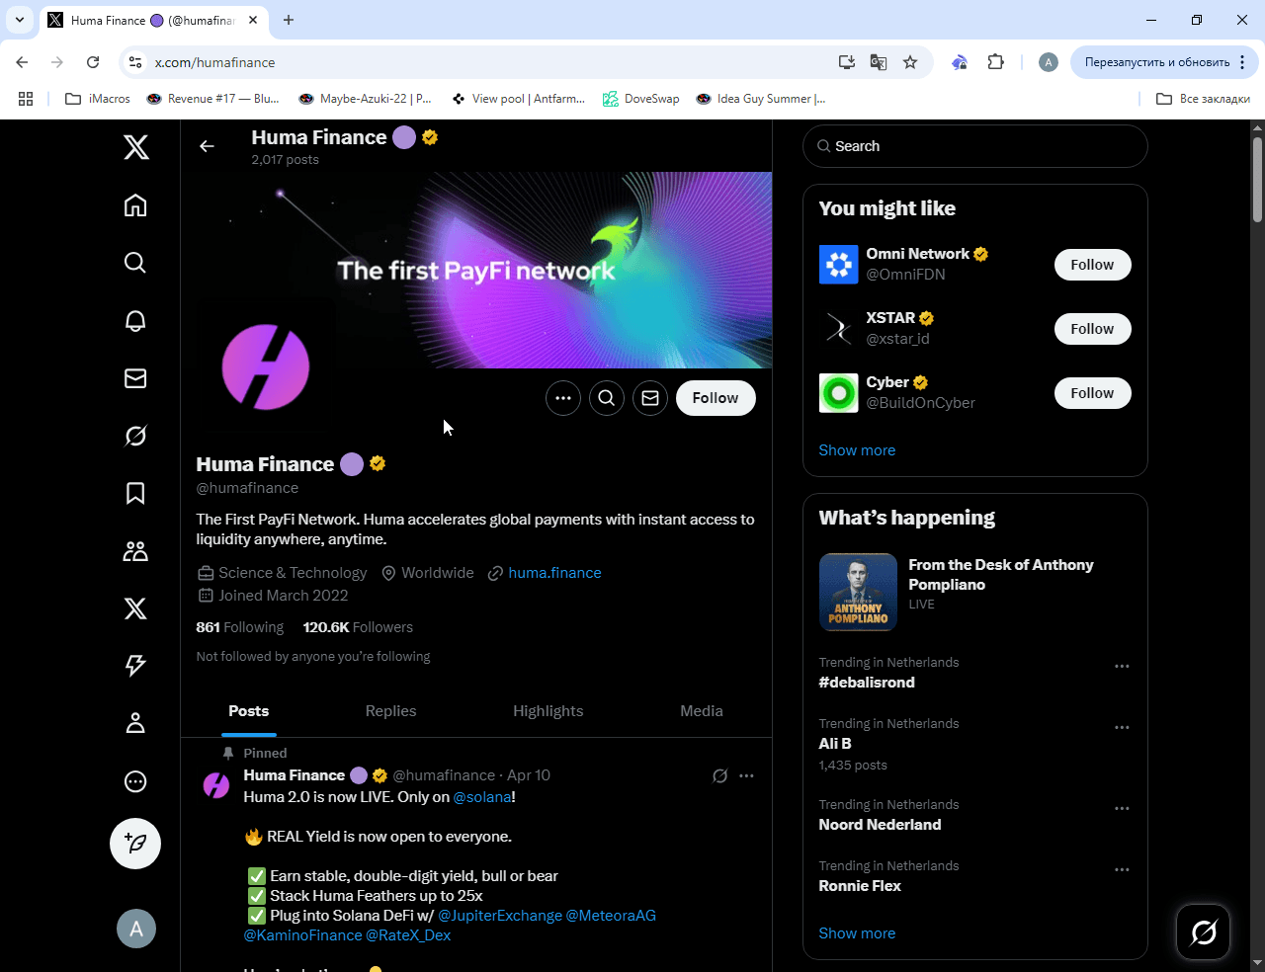This screenshot has width=1265, height=972.
Task: Open @solana mention in pinned post
Action: [x=482, y=797]
